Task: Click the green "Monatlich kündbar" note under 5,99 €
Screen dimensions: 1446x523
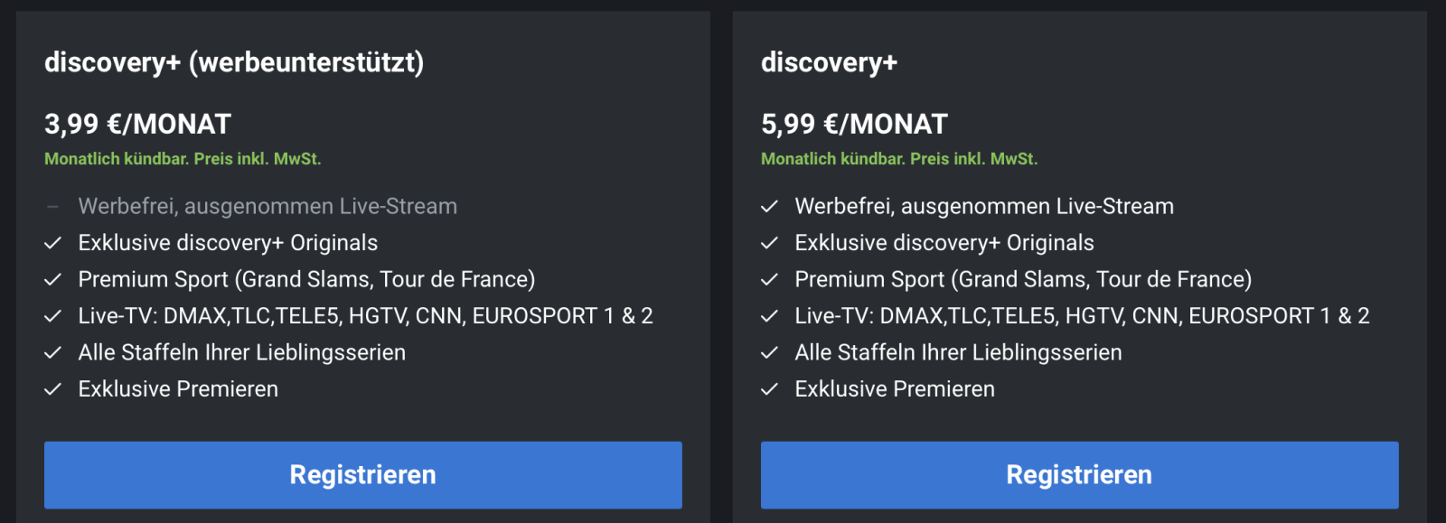Action: pos(899,159)
